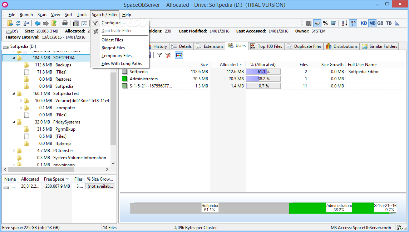The image size is (409, 232).
Task: Click the tree vertical scrollbar down arrow
Action: [x=113, y=163]
